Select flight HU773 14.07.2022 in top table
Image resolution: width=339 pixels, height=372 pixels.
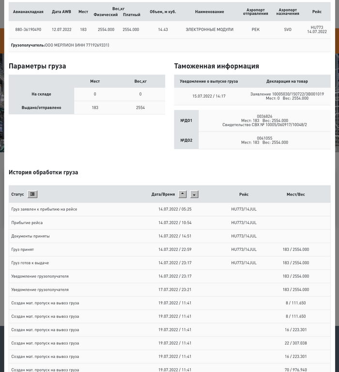[x=317, y=29]
